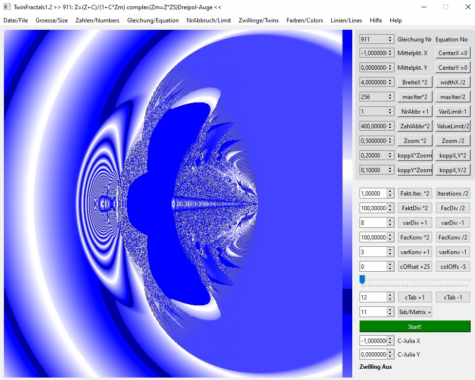Click the Fakt.Iter. *2 button
Screen dimensions: 475x380
coord(415,193)
